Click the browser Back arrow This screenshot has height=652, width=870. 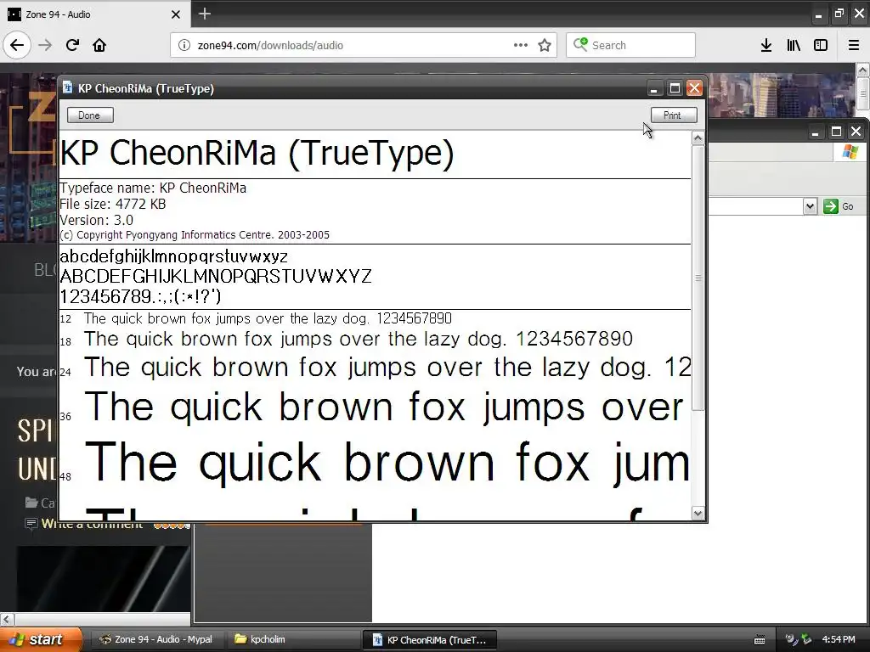[17, 45]
